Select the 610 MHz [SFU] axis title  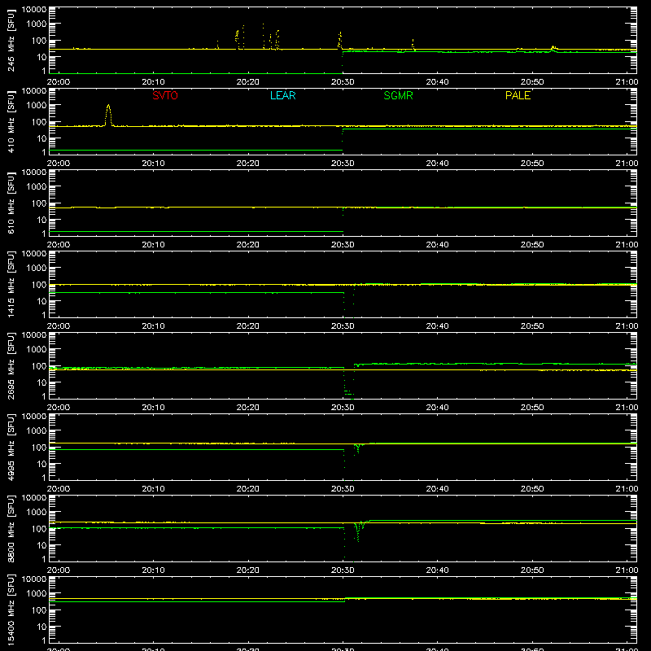tap(11, 203)
